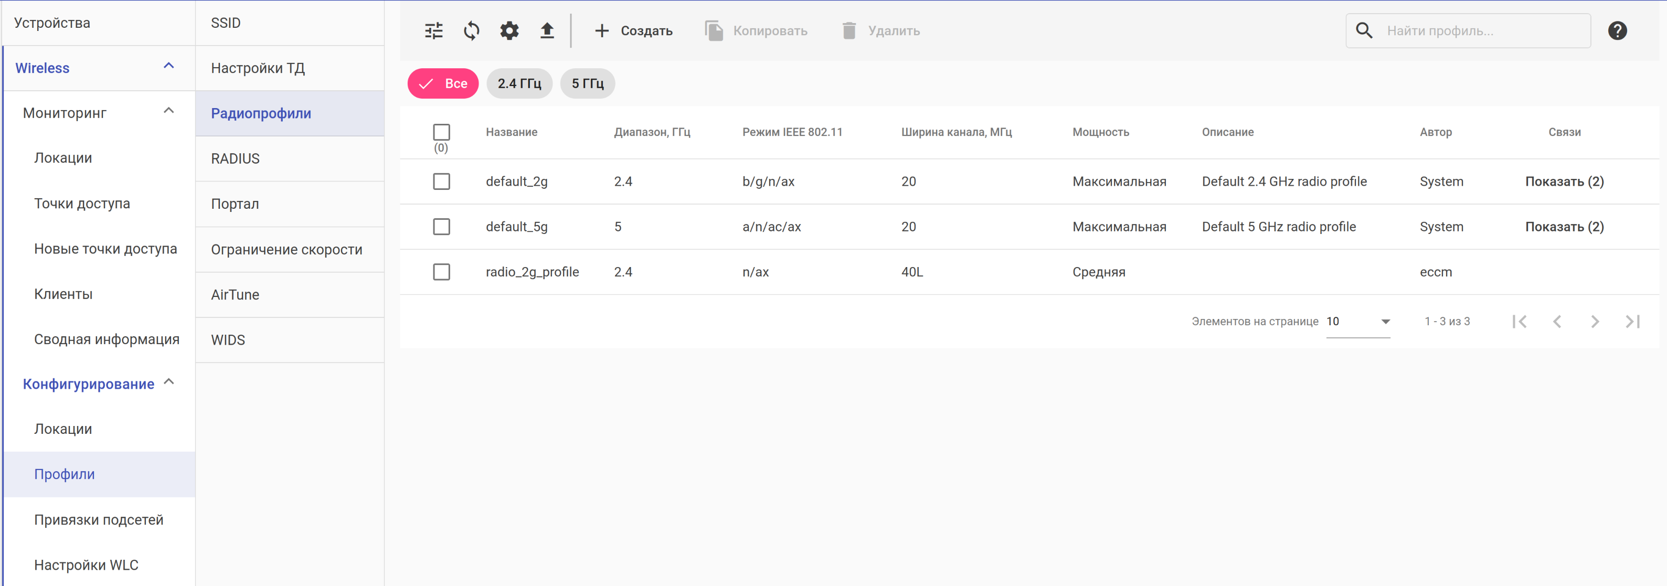Click Показать (2) for default_5g

point(1564,227)
